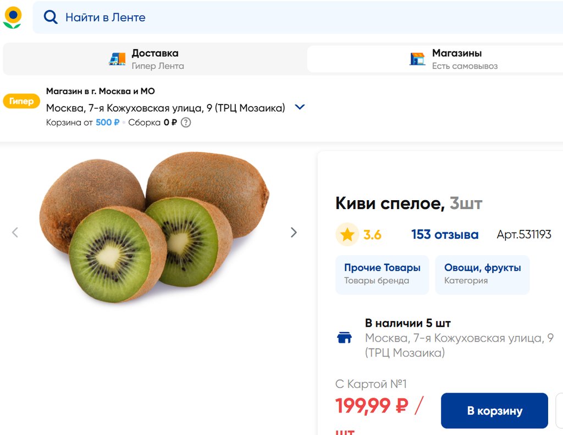
Task: Click the search magnifier icon
Action: tap(51, 18)
